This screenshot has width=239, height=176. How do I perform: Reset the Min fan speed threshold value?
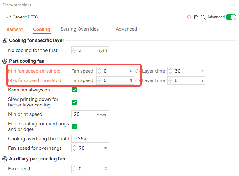[137, 71]
